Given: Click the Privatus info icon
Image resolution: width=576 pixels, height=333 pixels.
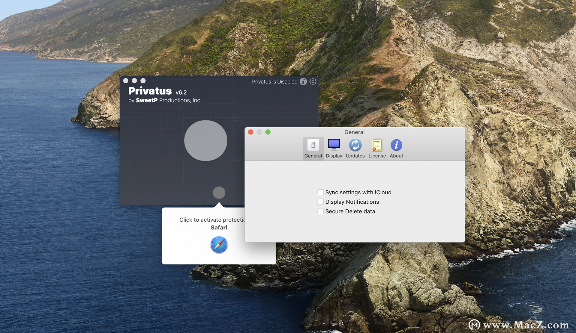Looking at the screenshot, I should tap(303, 81).
